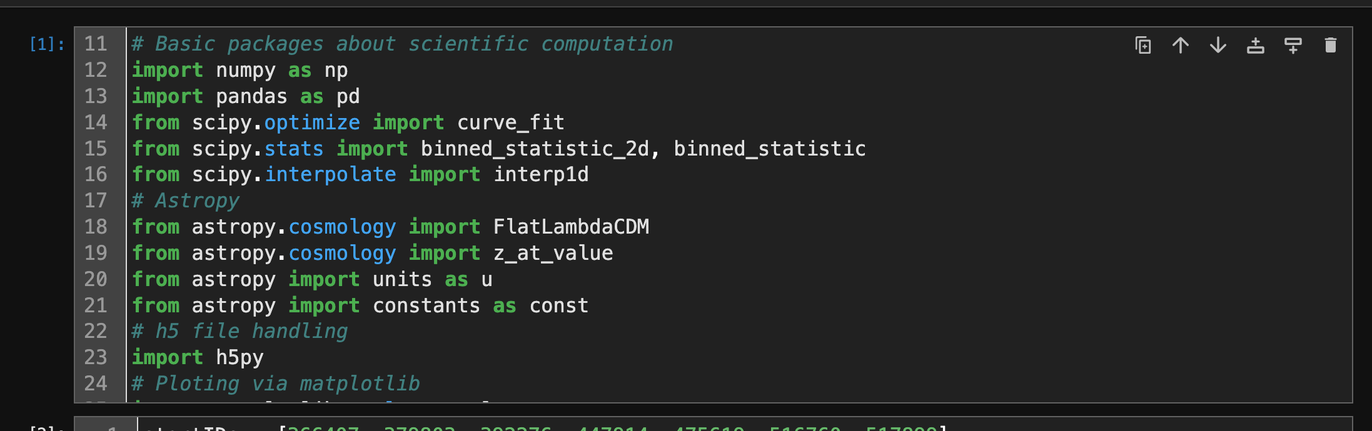This screenshot has height=431, width=1372.
Task: Click line number 20 in the gutter
Action: coord(96,279)
